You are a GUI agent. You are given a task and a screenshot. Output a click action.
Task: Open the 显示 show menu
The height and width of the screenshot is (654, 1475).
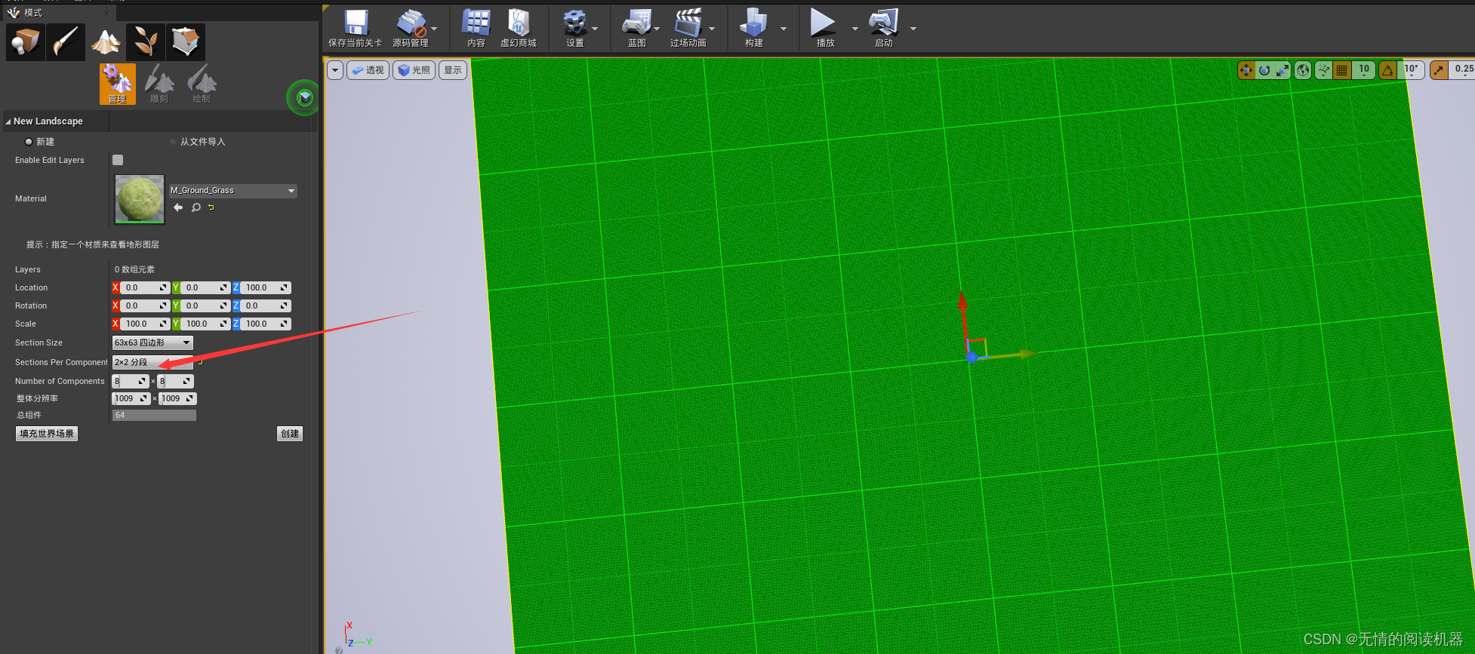pos(453,70)
